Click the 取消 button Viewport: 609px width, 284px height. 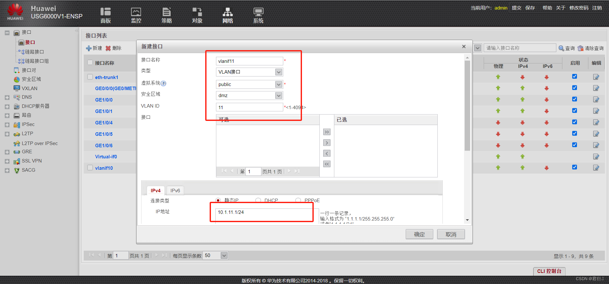pyautogui.click(x=451, y=234)
